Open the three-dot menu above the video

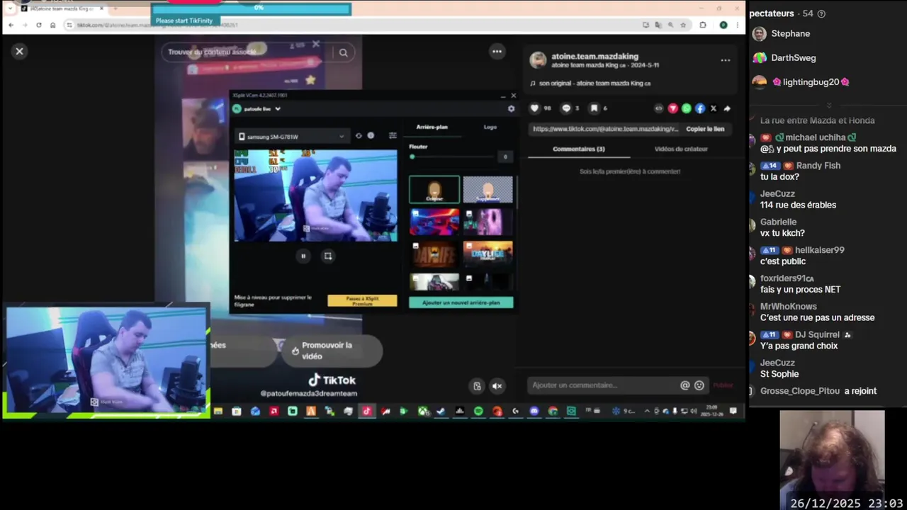coord(497,51)
